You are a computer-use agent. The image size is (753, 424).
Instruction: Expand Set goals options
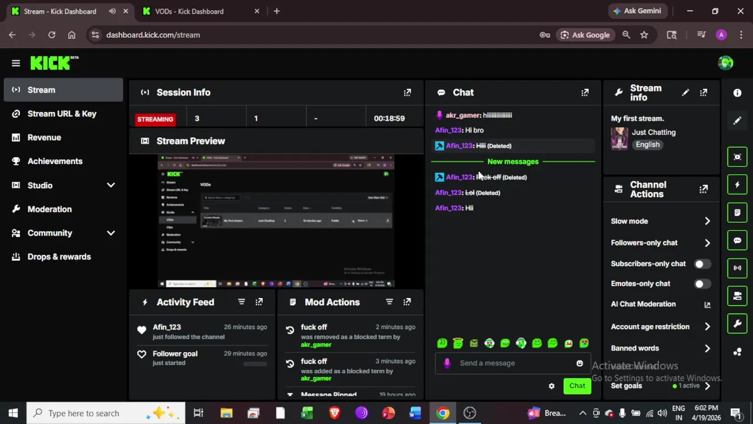click(x=707, y=386)
